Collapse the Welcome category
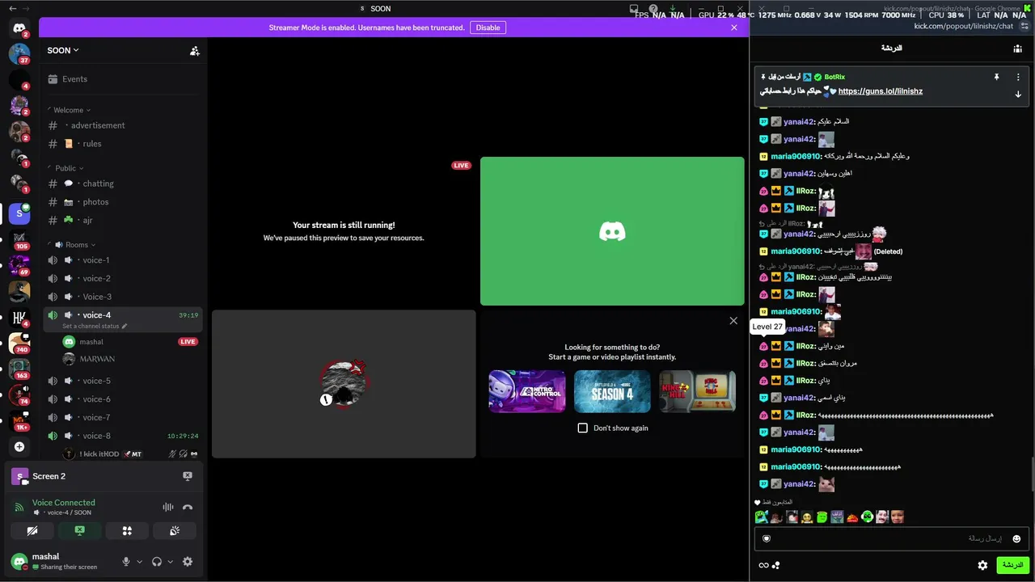Viewport: 1035px width, 582px height. [72, 110]
